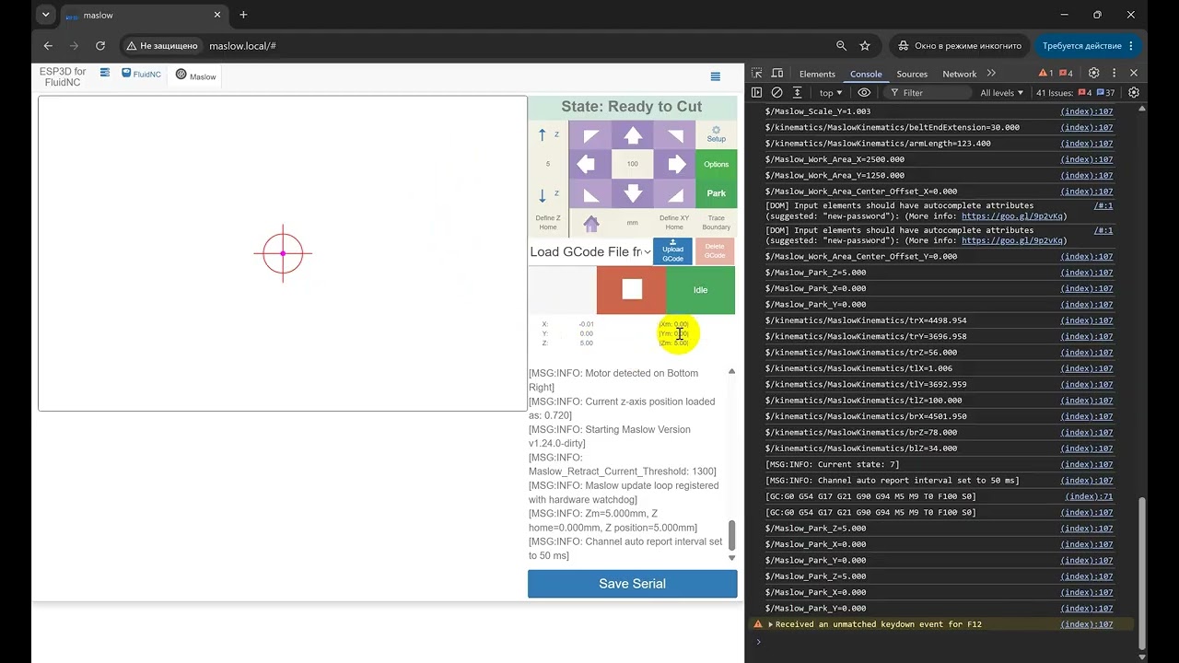
Task: Jog right with the right arrow
Action: (675, 164)
